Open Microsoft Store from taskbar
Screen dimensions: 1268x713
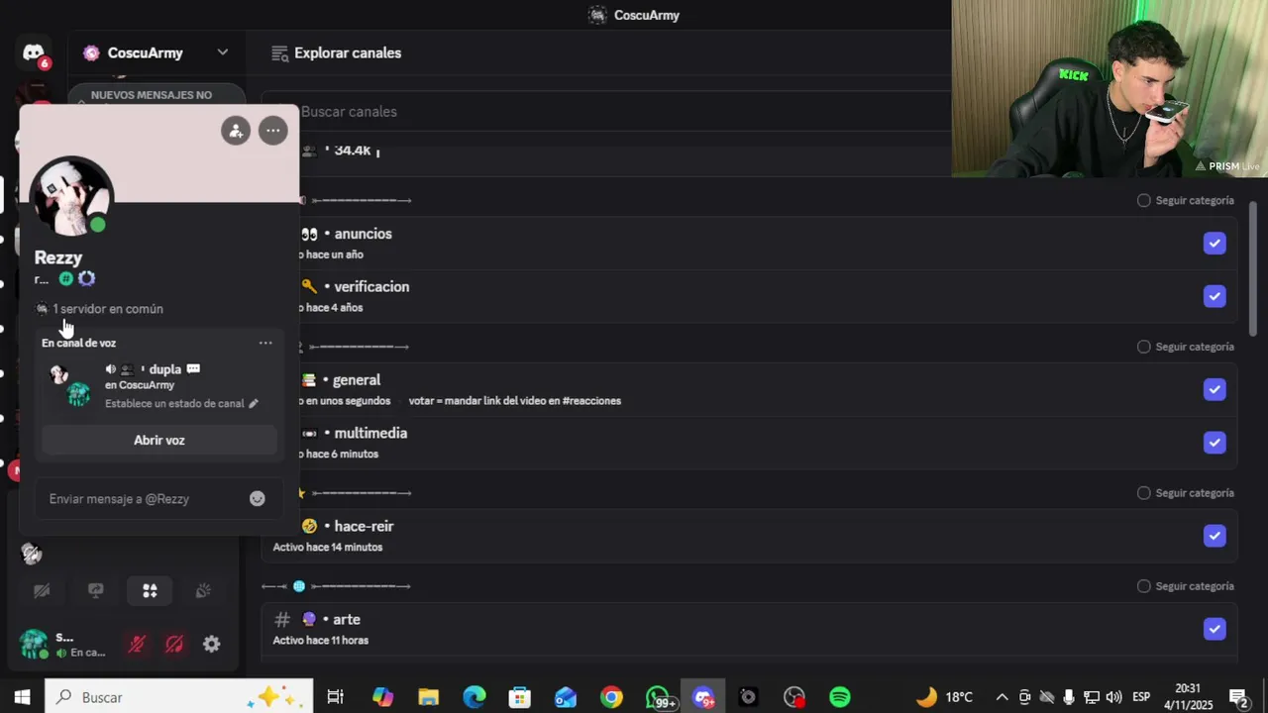(520, 697)
